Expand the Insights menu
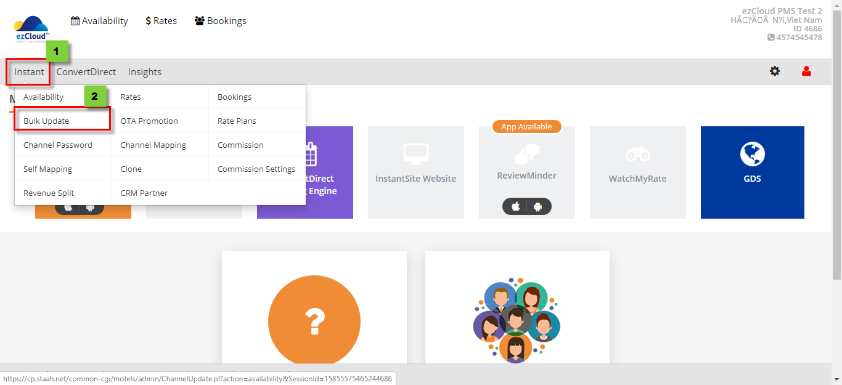Screen dimensions: 842x385 tap(145, 72)
